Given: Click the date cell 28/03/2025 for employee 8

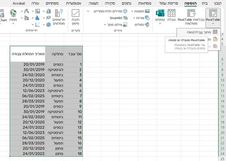Looking at the screenshot, I should [28, 101].
